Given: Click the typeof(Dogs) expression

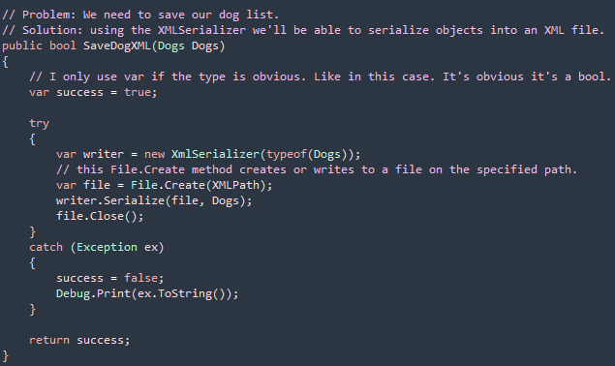Looking at the screenshot, I should (307, 154).
